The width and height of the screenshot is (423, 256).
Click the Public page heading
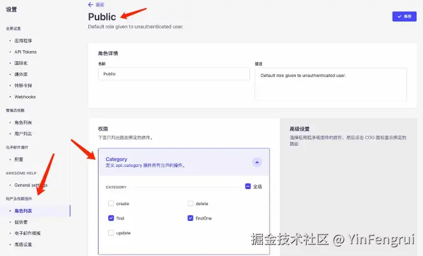pos(102,17)
